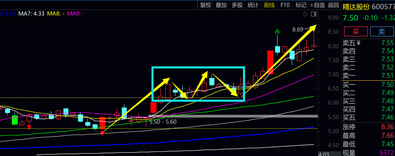Click the diamond icon above the chart
Screen dimensions: 395x156
click(305, 14)
